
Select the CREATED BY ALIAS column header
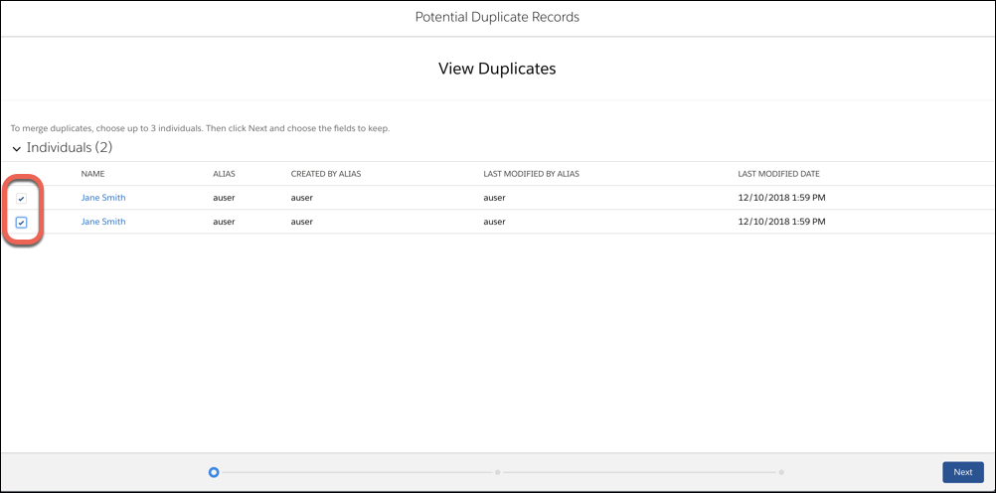click(326, 173)
